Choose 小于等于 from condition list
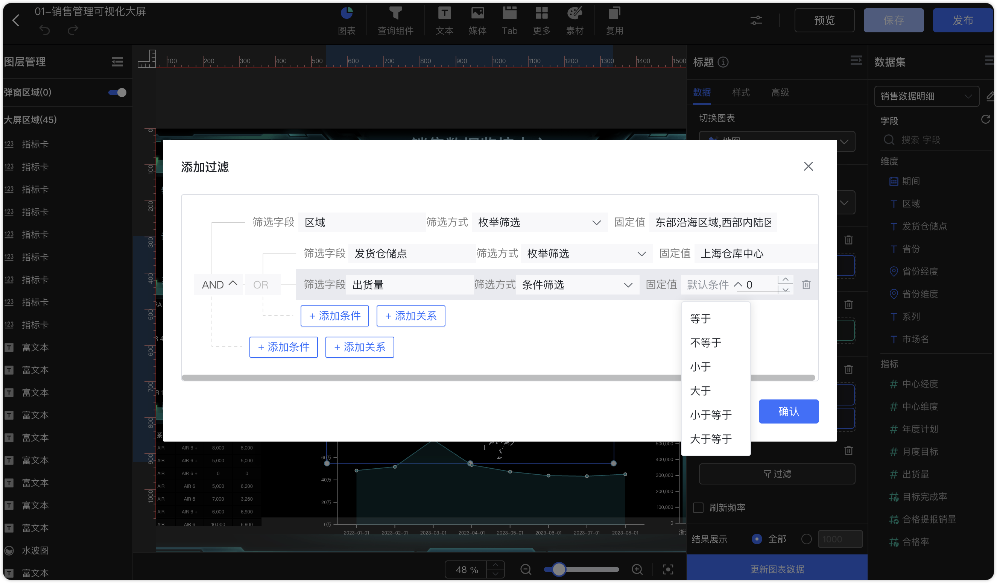 715,414
